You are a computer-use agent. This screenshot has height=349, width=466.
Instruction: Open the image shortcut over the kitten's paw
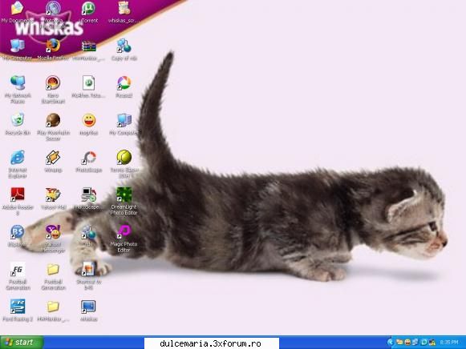88,269
